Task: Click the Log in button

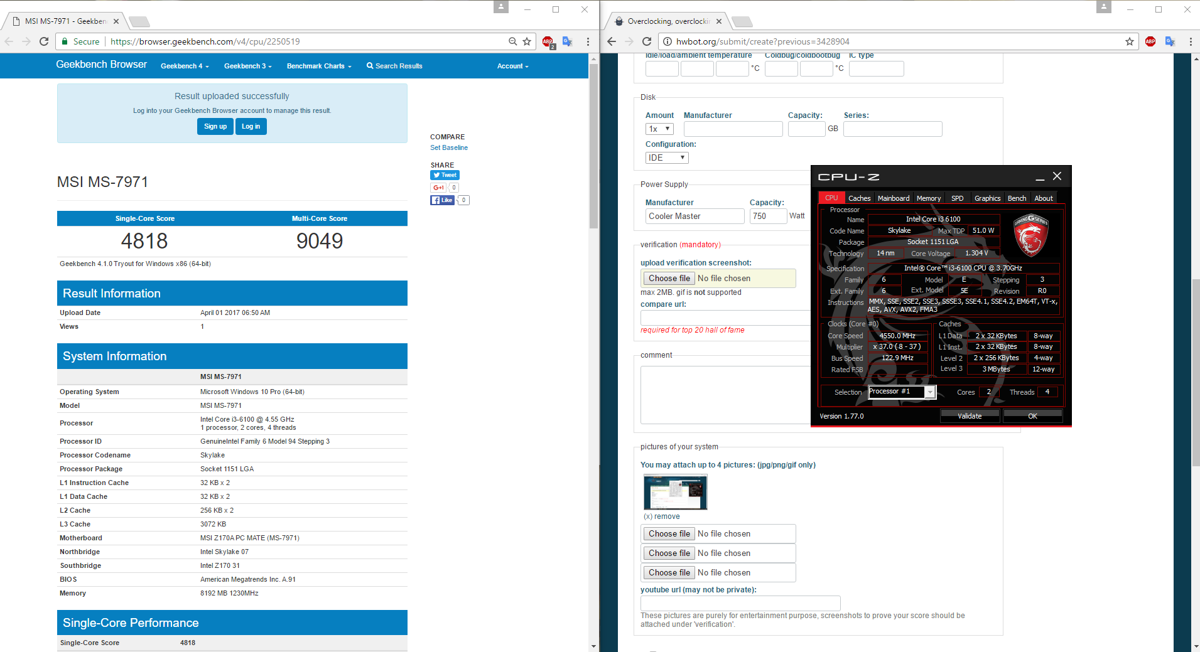Action: point(251,126)
